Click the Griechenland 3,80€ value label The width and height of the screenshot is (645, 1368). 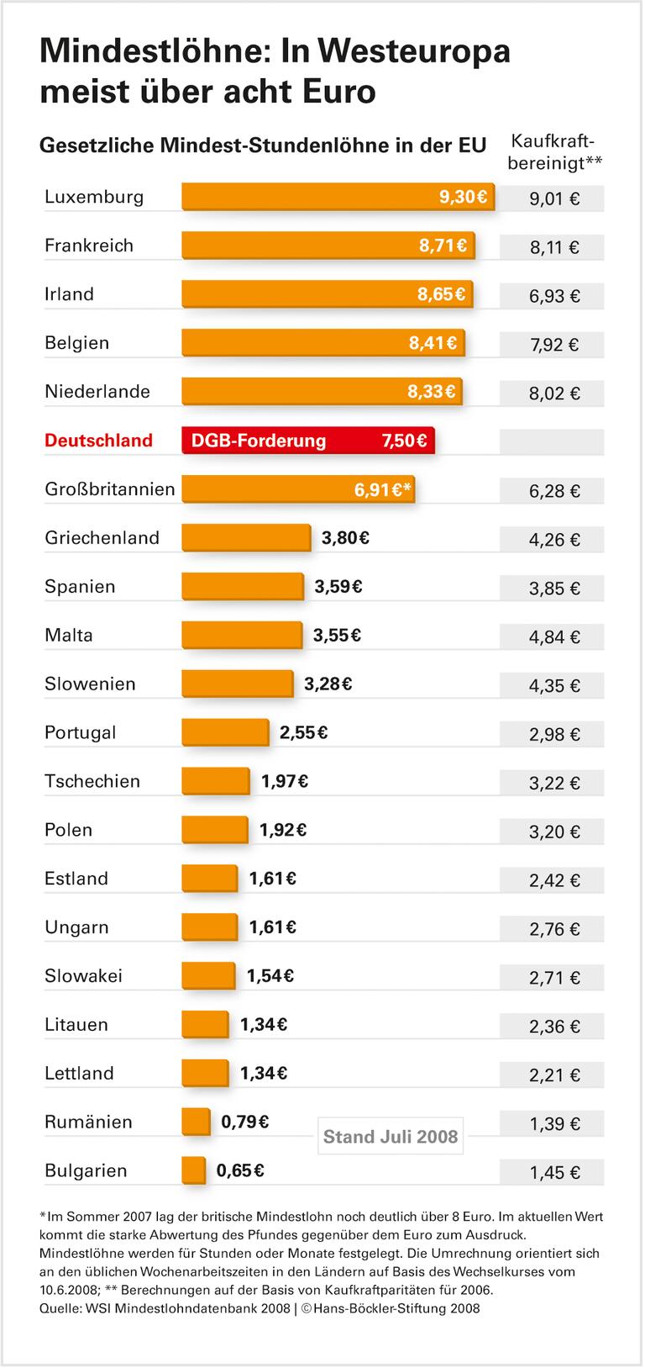[x=345, y=538]
